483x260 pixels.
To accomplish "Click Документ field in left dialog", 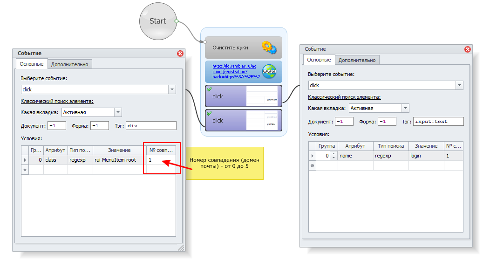I will pos(57,126).
